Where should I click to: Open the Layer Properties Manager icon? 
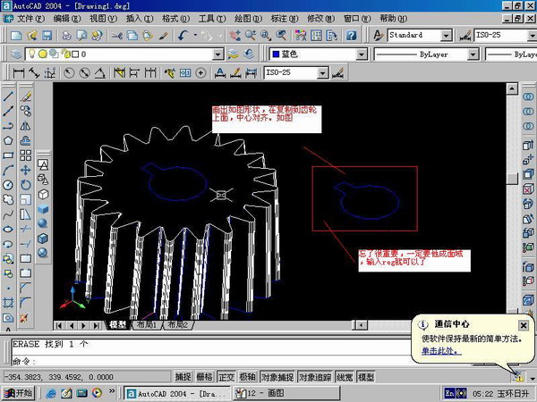pos(16,54)
